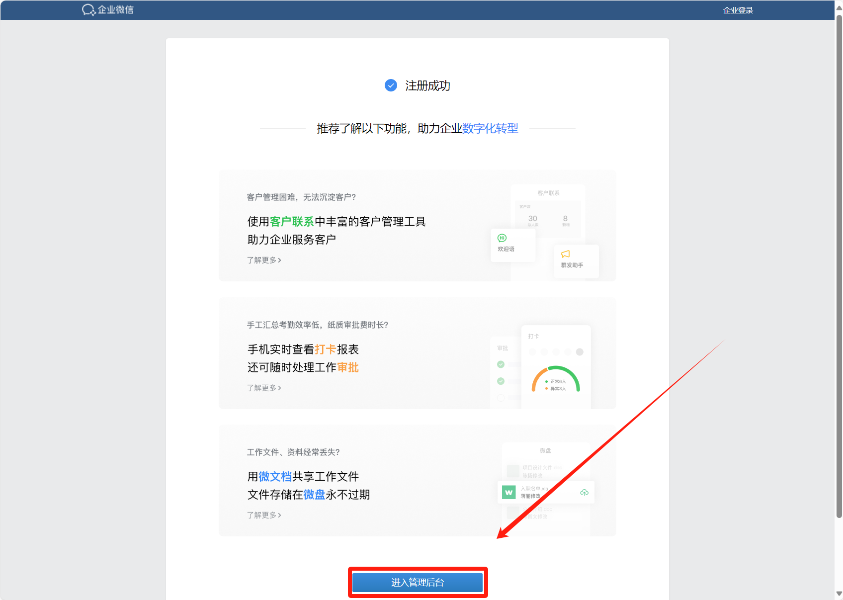Click the blue 微文档 highlighted text
Image resolution: width=843 pixels, height=600 pixels.
pos(275,477)
